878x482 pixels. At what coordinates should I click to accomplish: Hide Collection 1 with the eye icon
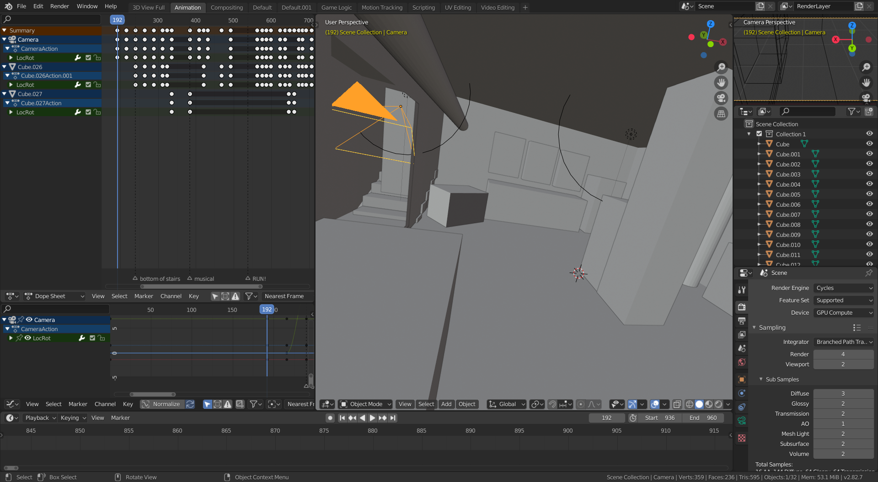(869, 134)
